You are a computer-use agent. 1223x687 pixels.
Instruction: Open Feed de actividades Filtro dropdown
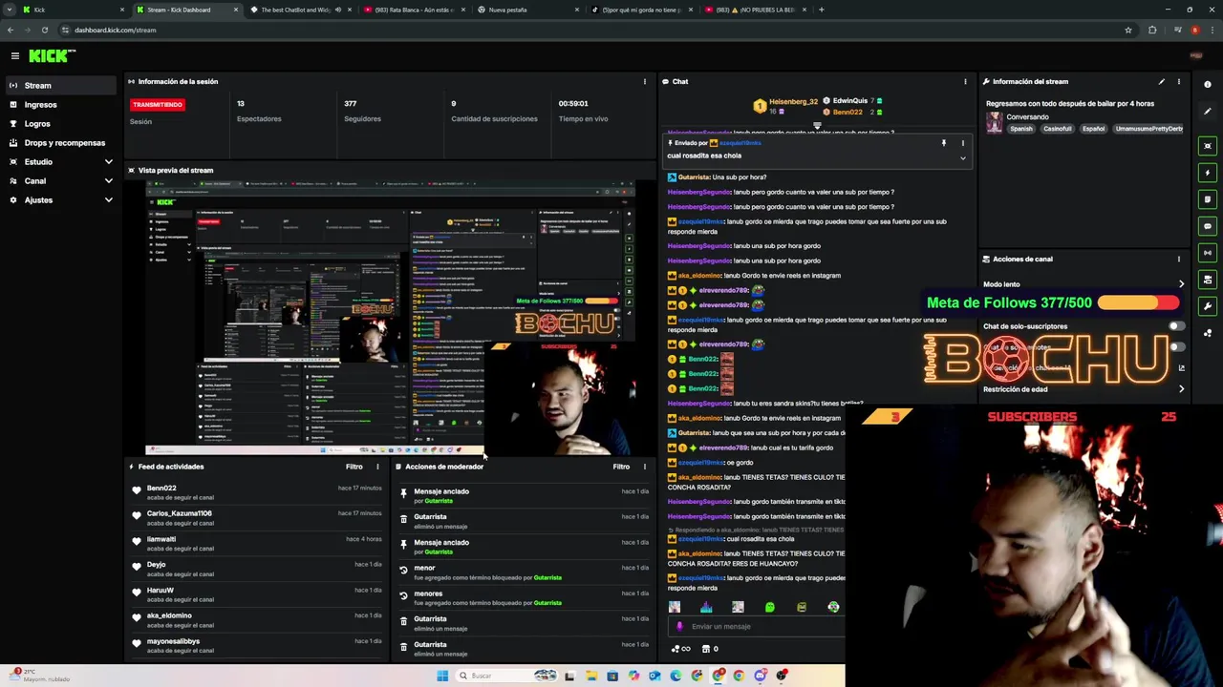354,467
